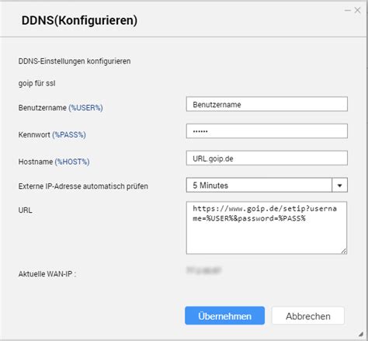
Task: Click the 'URL' field label
Action: 26,210
